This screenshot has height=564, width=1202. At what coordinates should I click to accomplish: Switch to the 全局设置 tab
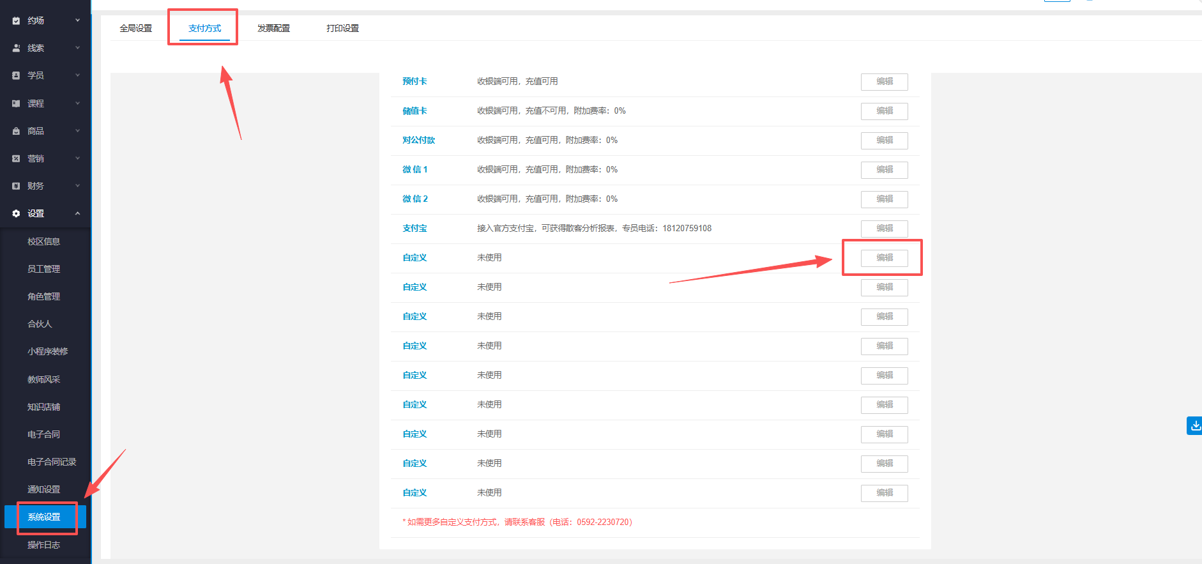pos(136,28)
